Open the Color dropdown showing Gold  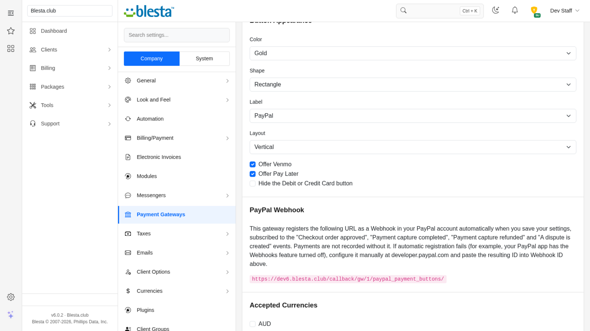pos(413,53)
